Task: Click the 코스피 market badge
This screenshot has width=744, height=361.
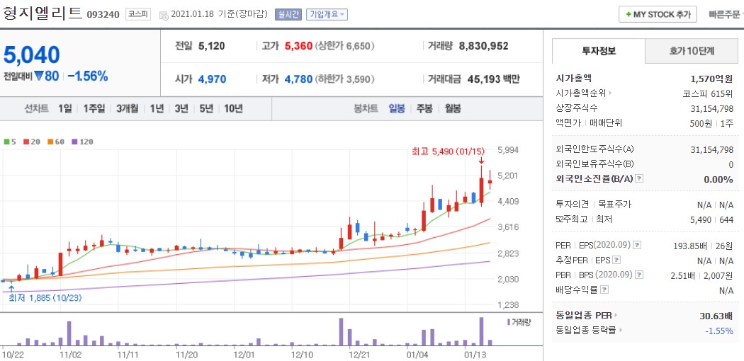Action: (138, 14)
